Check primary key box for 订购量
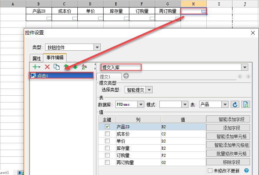Viewport: 259px width, 175px height. (x=107, y=155)
